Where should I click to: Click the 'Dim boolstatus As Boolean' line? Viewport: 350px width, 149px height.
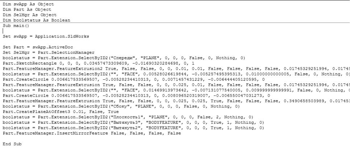click(36, 20)
